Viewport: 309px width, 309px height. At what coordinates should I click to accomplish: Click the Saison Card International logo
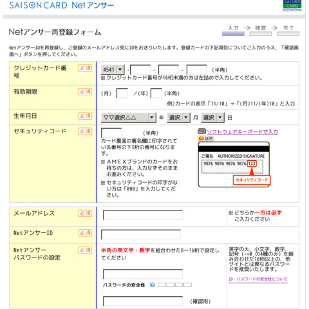coord(292,5)
